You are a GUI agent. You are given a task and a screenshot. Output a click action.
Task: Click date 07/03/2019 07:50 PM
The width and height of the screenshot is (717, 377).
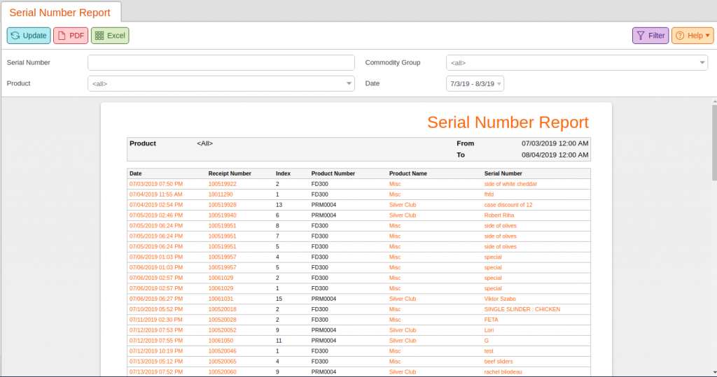(x=156, y=184)
